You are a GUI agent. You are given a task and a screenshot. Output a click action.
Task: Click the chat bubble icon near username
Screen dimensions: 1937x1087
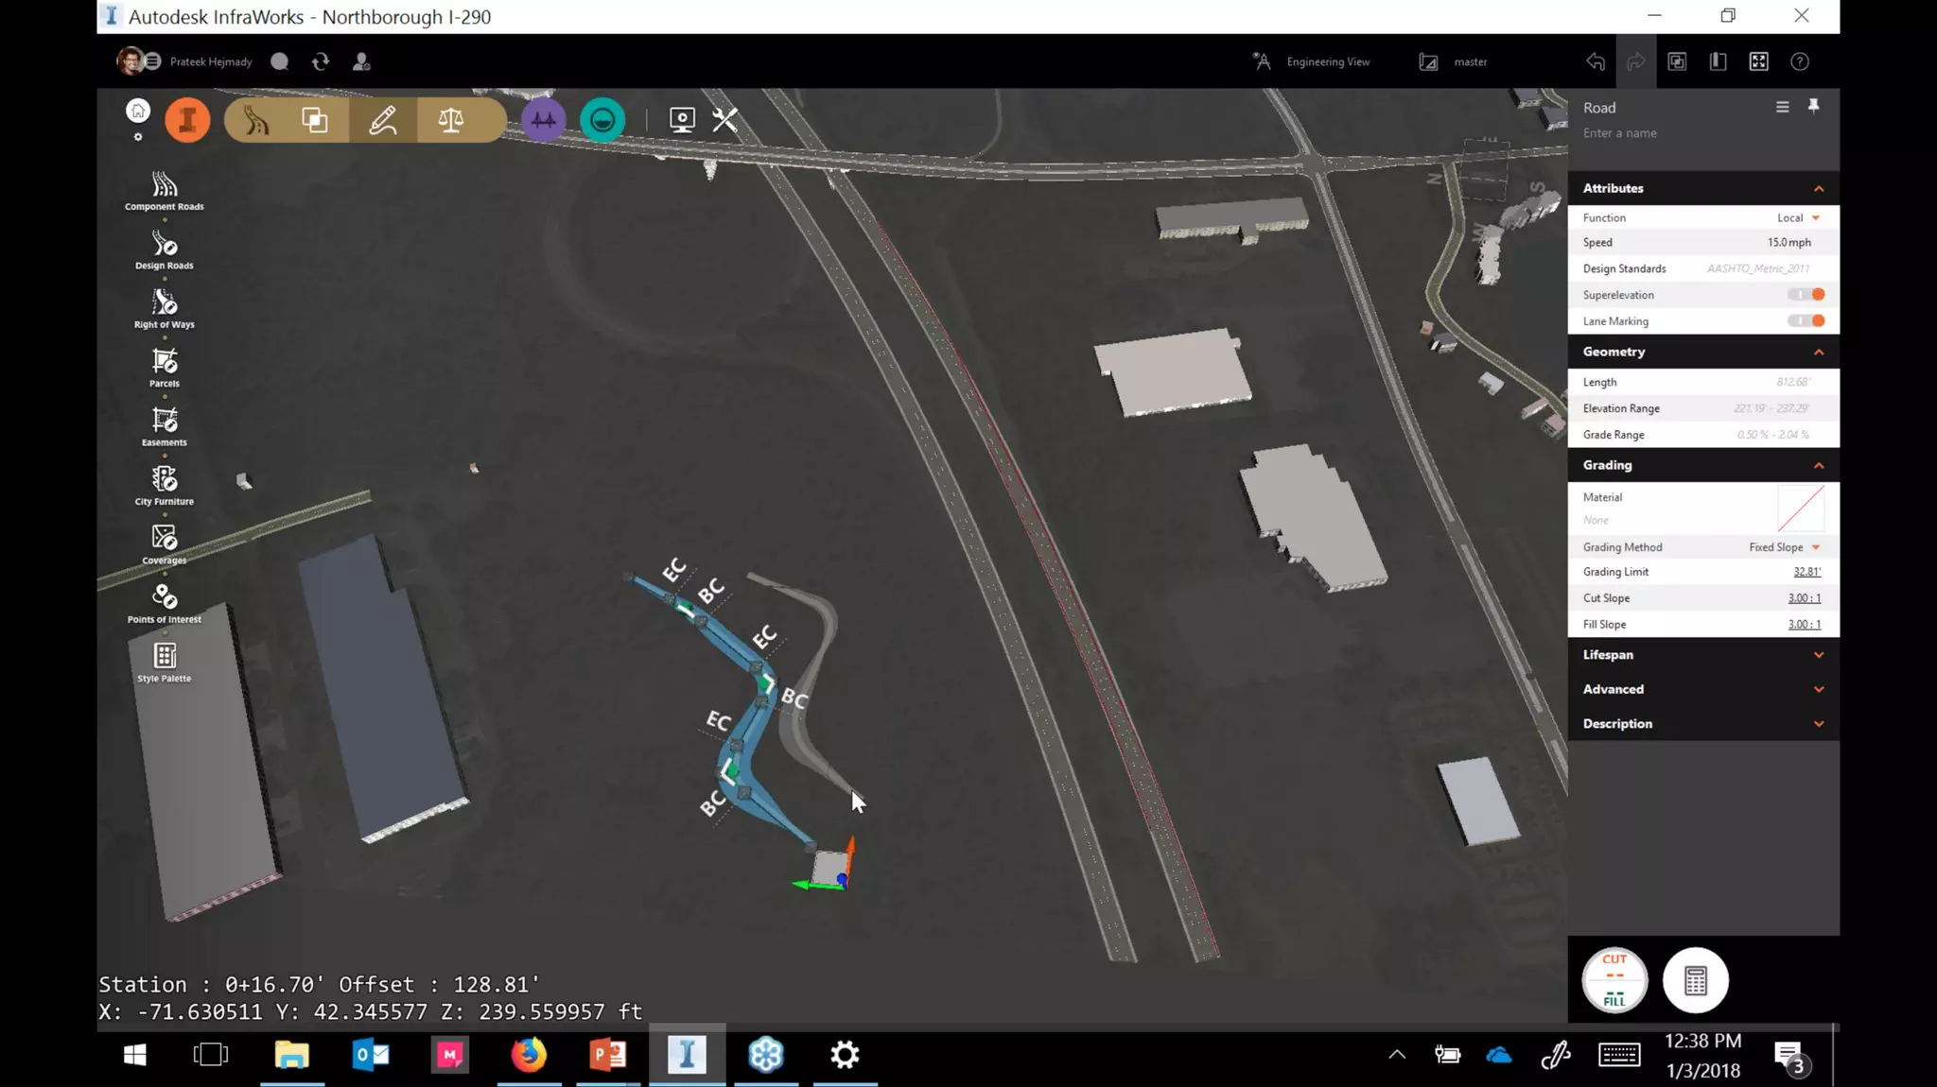tap(280, 61)
